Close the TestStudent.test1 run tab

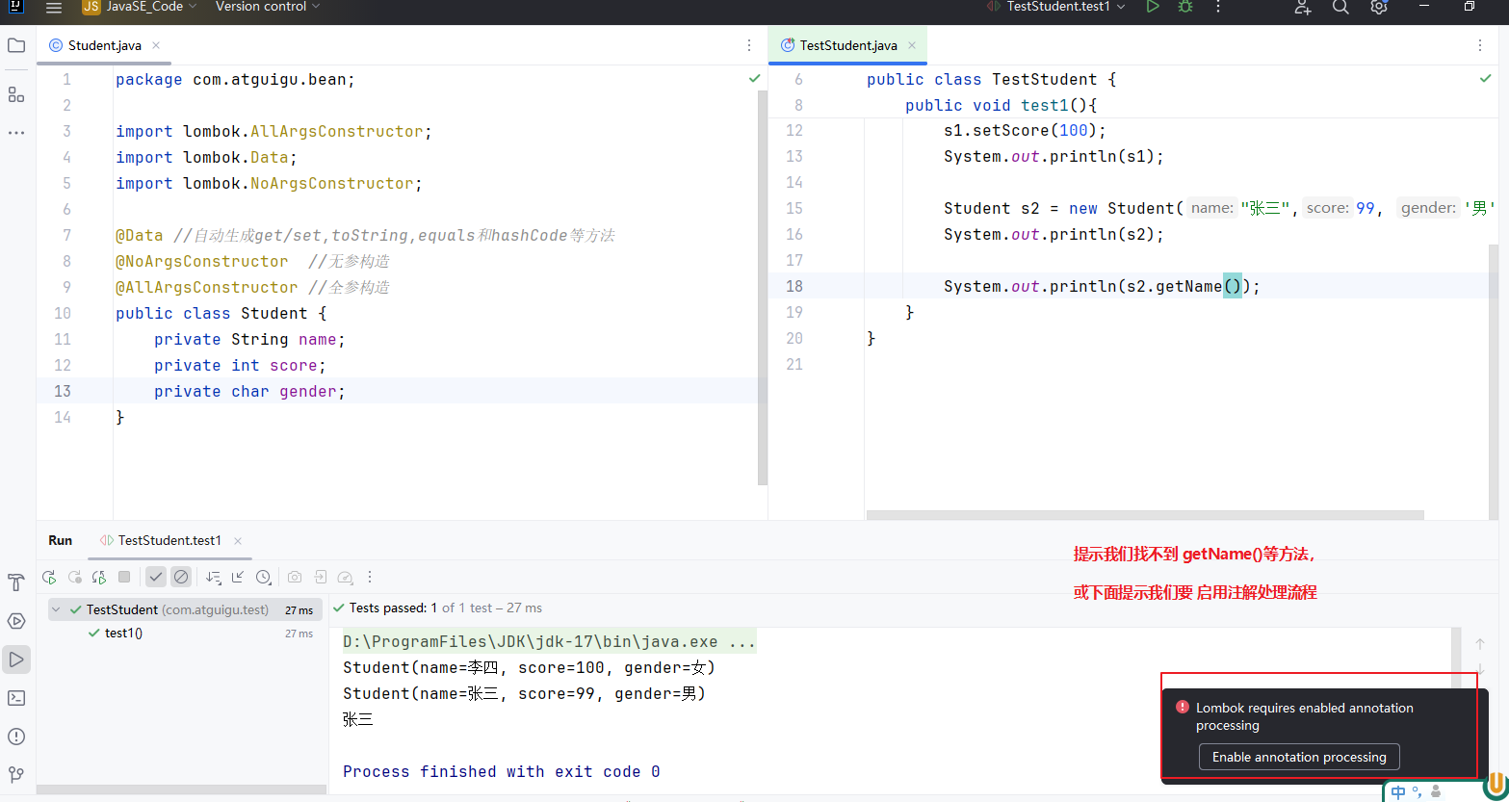coord(238,541)
